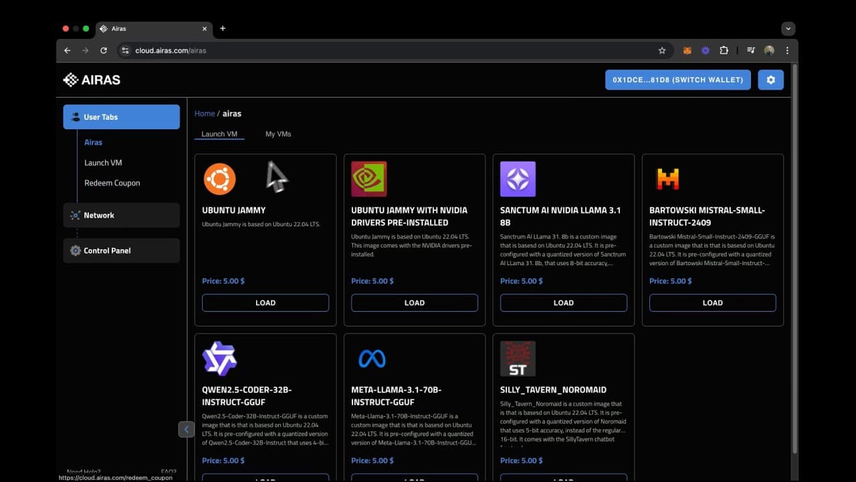Click the META-LLAMA-3.1-70B-INSTRUCT-GGUF title
This screenshot has width=856, height=482.
tap(397, 396)
